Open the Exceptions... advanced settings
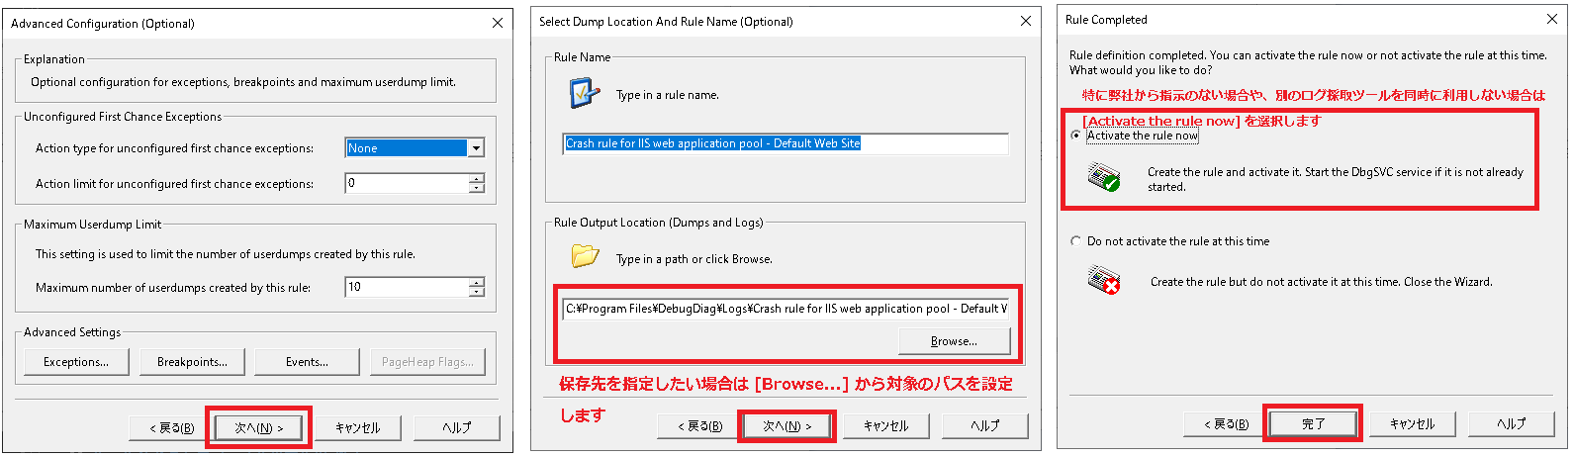The width and height of the screenshot is (1573, 457). click(x=76, y=362)
